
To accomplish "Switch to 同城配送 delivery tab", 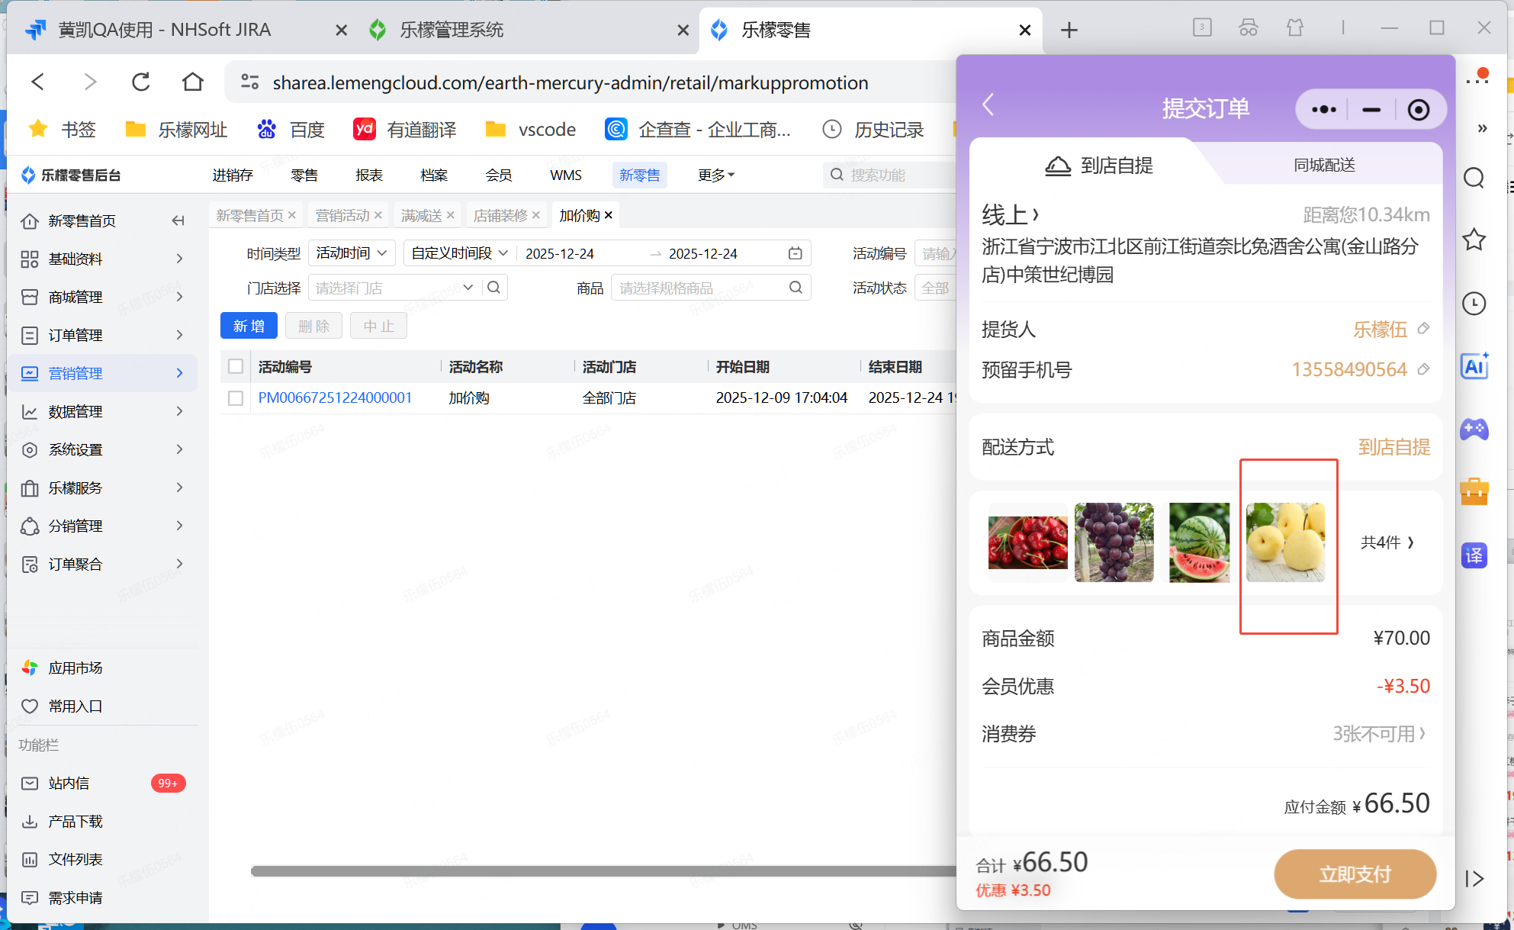I will (1324, 165).
